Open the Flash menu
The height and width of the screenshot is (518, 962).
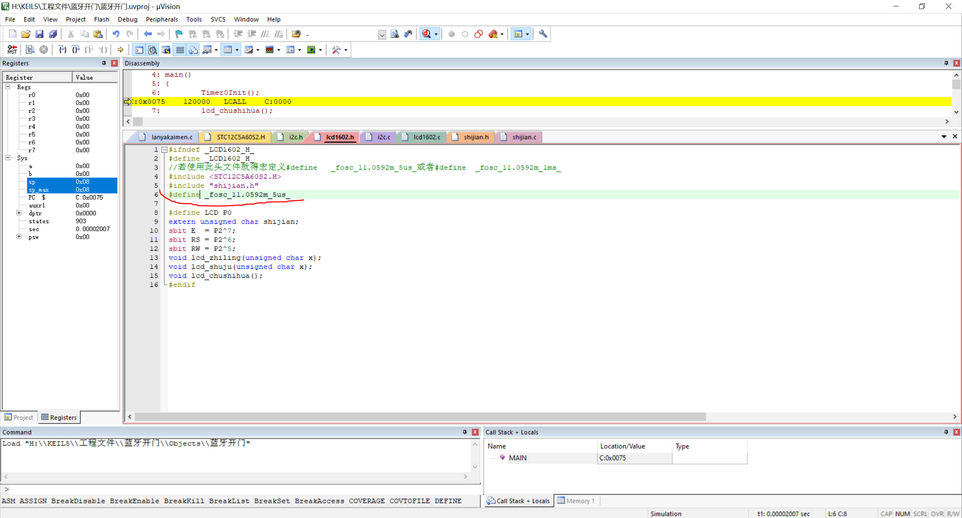click(x=101, y=19)
